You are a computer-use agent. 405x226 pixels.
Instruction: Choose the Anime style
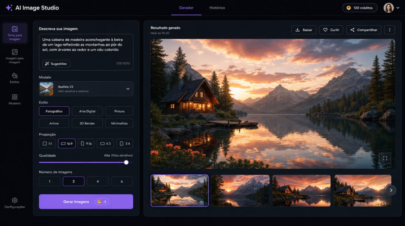click(x=54, y=123)
